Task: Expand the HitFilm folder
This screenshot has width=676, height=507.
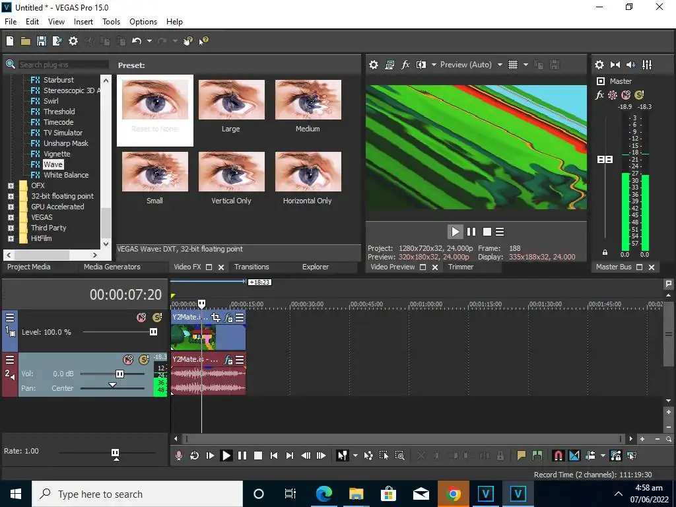Action: coord(11,238)
